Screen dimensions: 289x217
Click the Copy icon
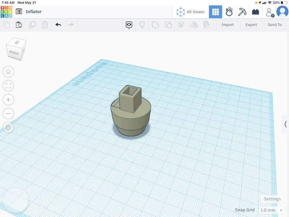pyautogui.click(x=7, y=25)
